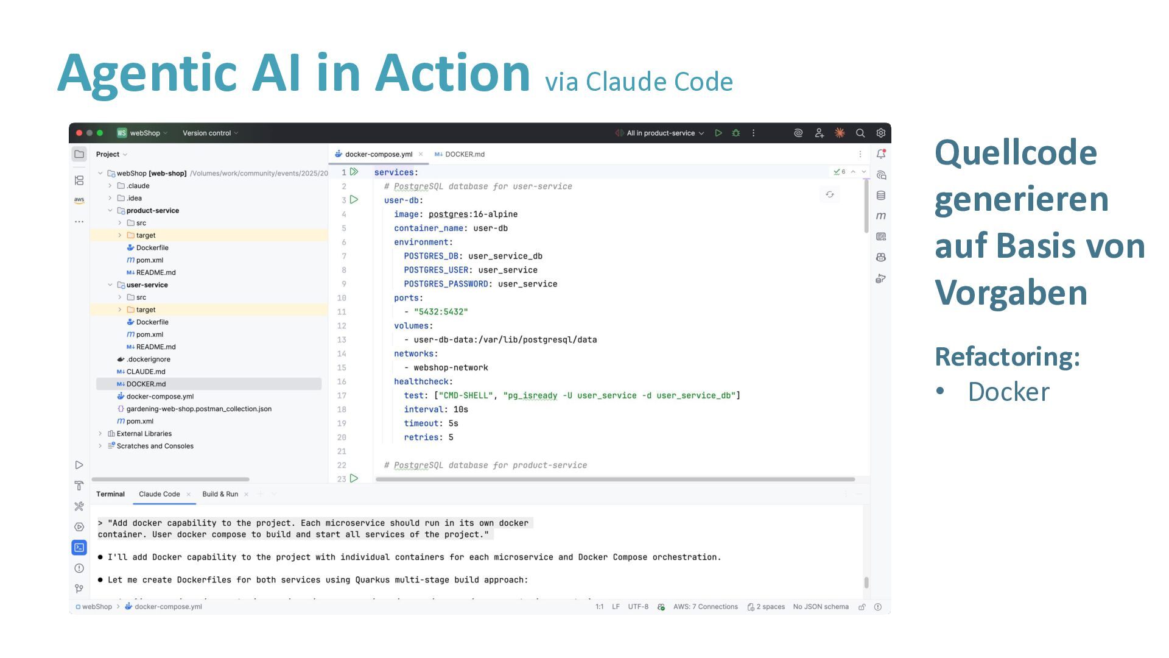Open run configuration dropdown All in product-service
This screenshot has width=1169, height=658.
pyautogui.click(x=665, y=133)
